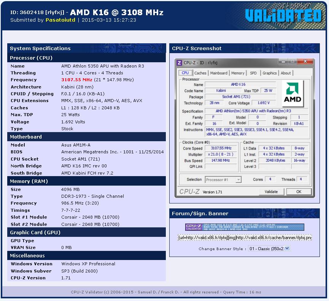The width and height of the screenshot is (329, 301).
Task: Close the CPU-Z window
Action: (x=305, y=61)
